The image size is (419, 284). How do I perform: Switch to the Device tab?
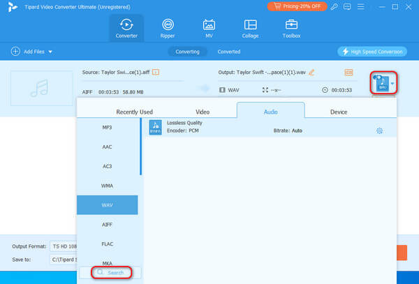(x=339, y=112)
